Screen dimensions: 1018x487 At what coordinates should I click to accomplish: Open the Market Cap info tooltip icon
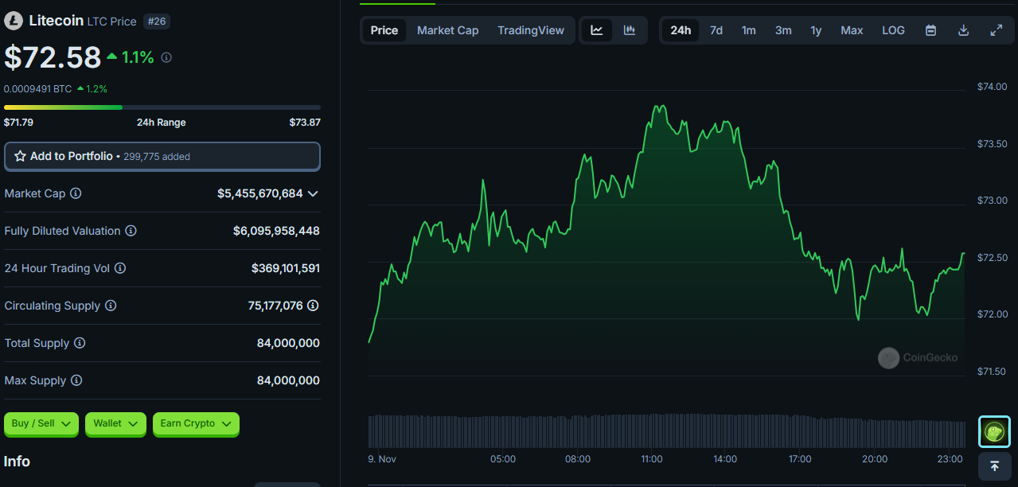(76, 193)
